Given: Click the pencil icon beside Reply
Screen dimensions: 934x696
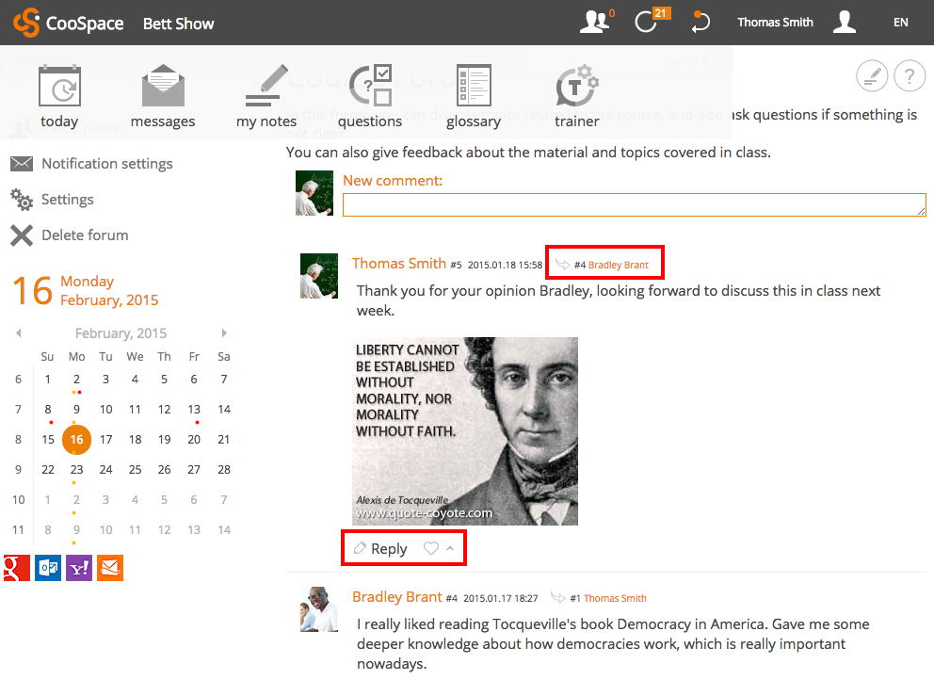Looking at the screenshot, I should (359, 548).
